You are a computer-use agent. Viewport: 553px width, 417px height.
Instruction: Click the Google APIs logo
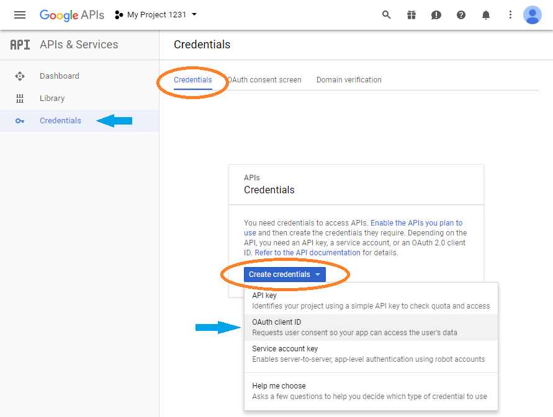click(72, 15)
